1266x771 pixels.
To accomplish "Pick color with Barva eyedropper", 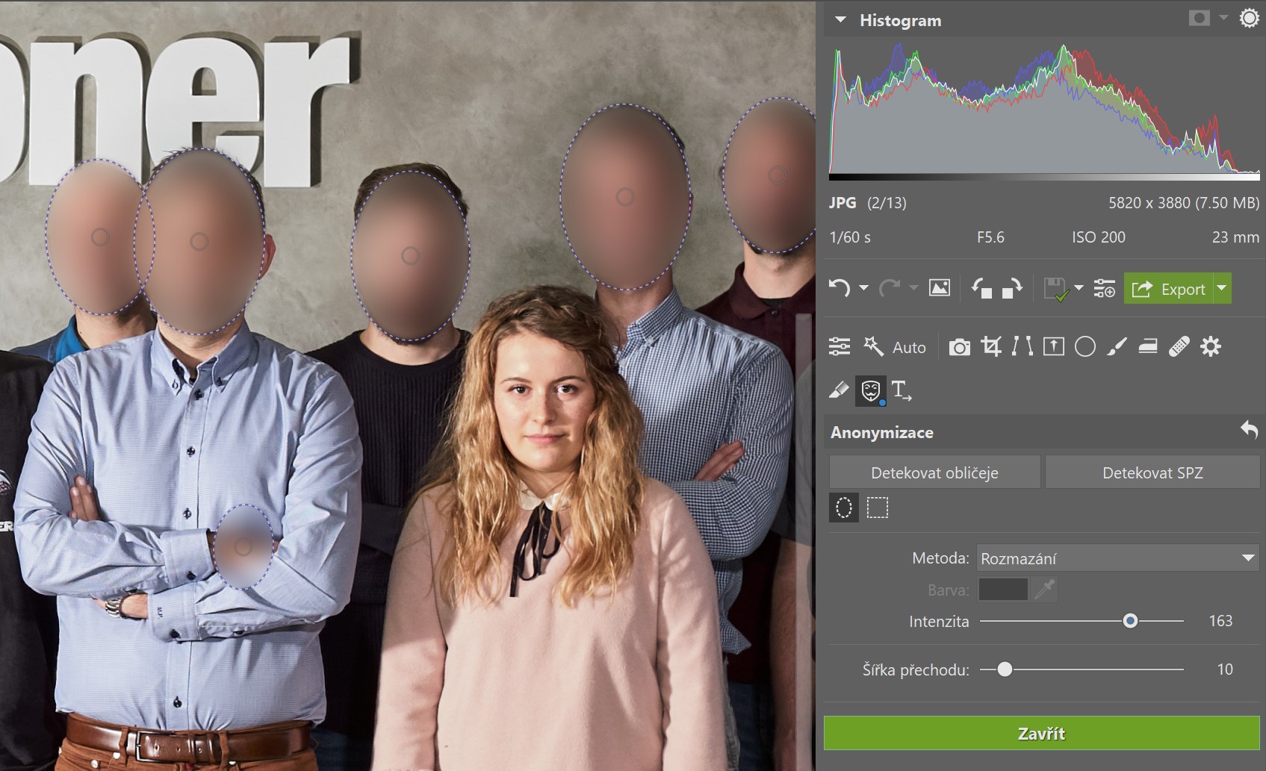I will pos(1045,590).
